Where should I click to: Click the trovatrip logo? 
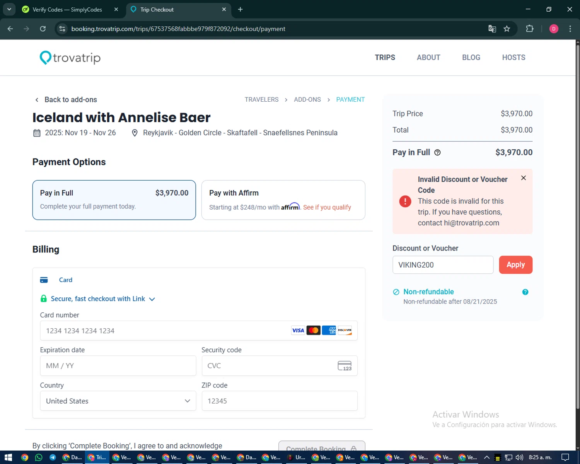[x=70, y=58]
